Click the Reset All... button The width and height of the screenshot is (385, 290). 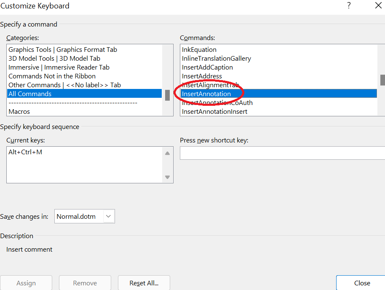pos(144,283)
